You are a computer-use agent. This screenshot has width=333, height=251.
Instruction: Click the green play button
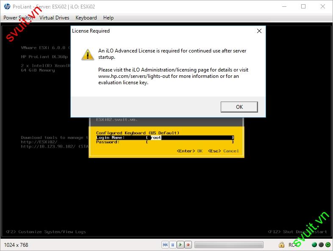point(180,245)
